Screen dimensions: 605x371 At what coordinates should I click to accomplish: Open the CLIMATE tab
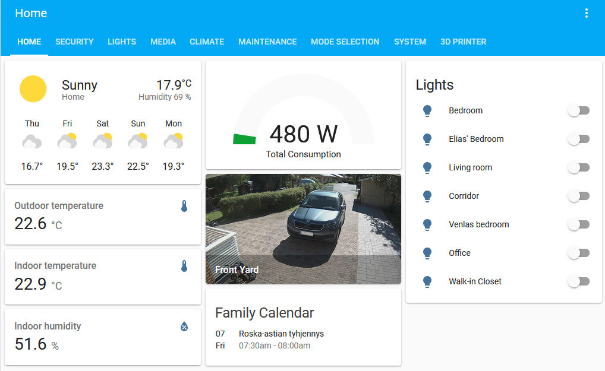click(x=207, y=42)
